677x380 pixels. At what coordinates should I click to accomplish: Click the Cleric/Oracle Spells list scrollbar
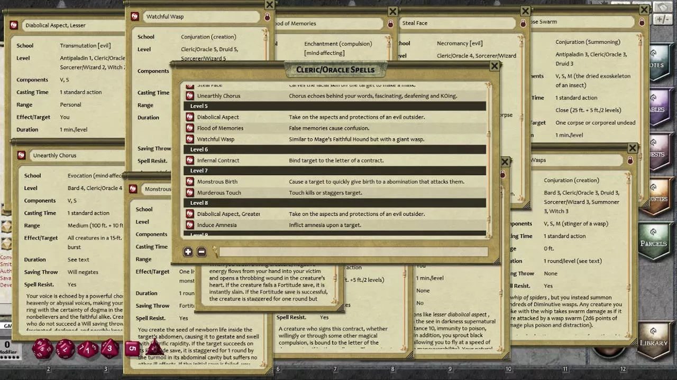tap(489, 160)
